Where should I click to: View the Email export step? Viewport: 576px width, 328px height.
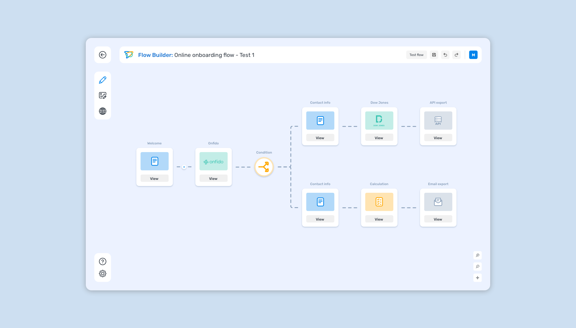coord(438,219)
